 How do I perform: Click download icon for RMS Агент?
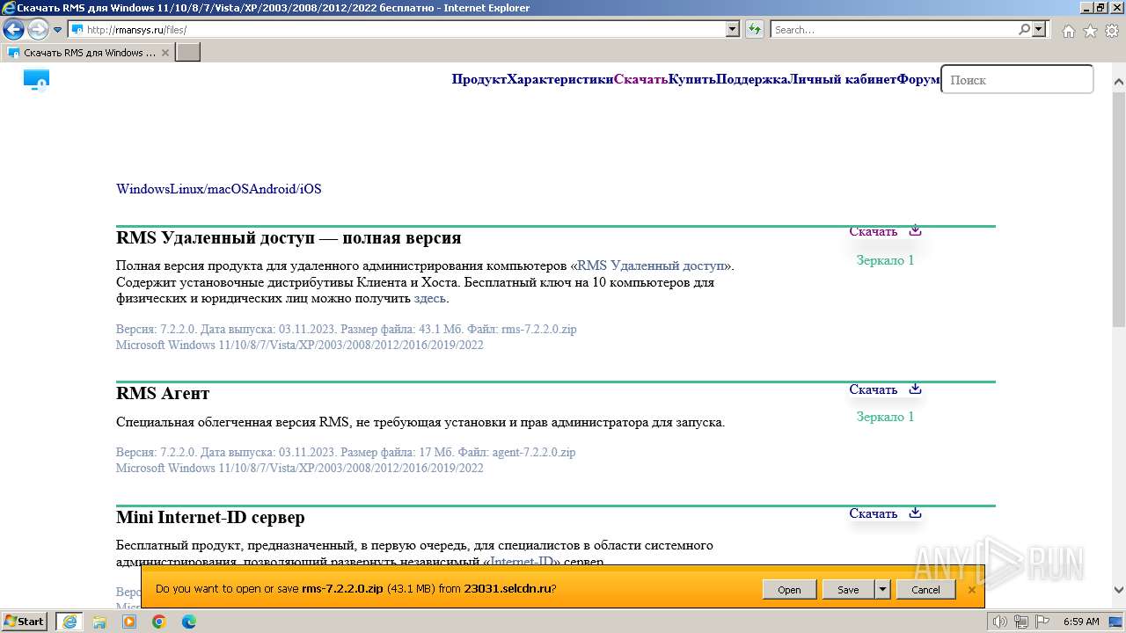point(915,389)
